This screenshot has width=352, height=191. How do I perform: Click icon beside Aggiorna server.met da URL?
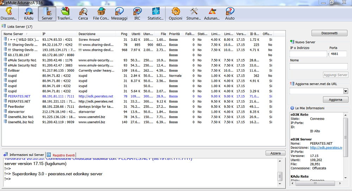tap(292, 84)
